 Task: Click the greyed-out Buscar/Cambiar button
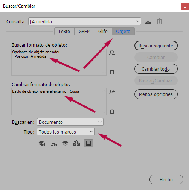(156, 81)
